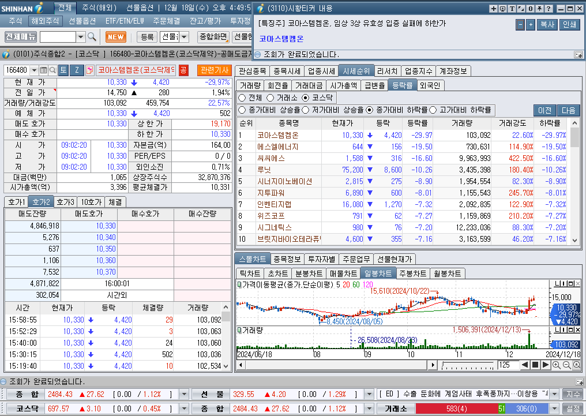
Task: Open dropdown next to 종합 2484.43 index ticker
Action: (184, 394)
